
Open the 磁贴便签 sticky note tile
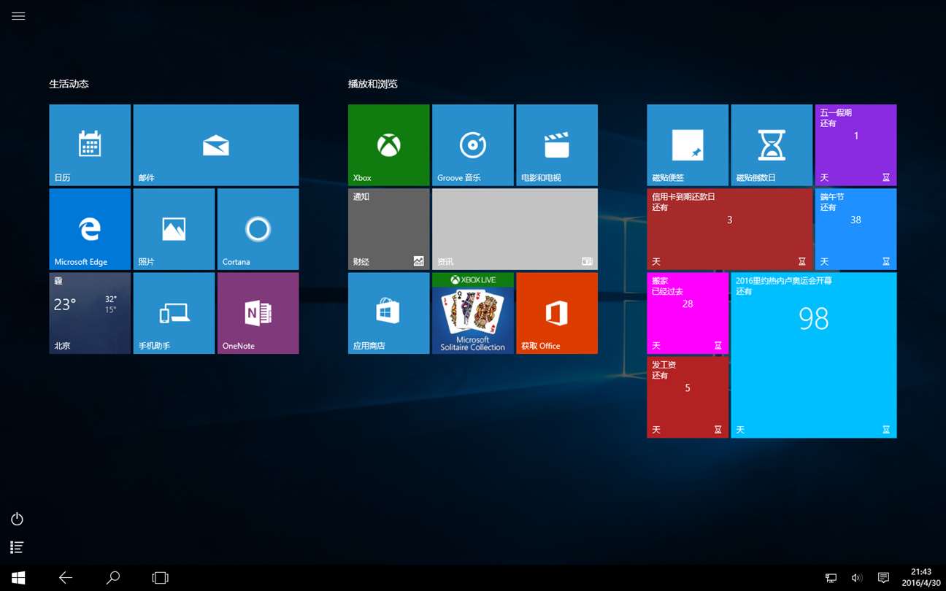688,145
